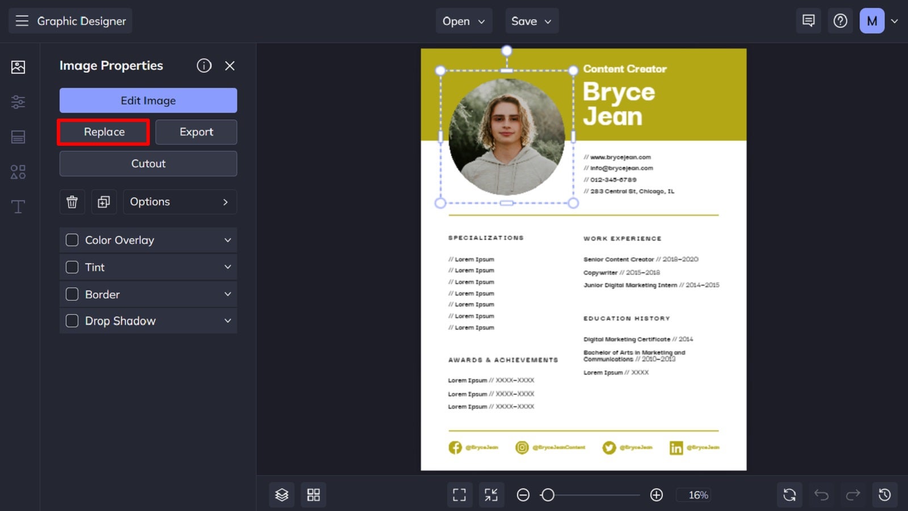Open the Adjustments panel in the sidebar
The height and width of the screenshot is (511, 908).
(18, 102)
